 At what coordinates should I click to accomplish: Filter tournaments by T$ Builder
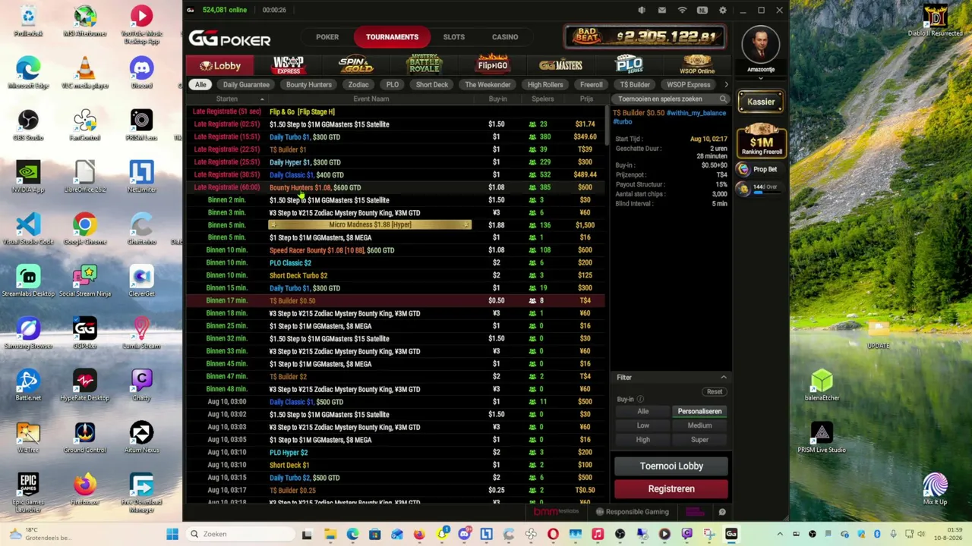[x=635, y=85]
